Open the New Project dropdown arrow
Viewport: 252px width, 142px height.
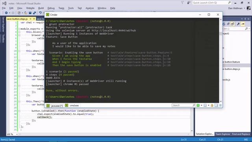point(22,13)
